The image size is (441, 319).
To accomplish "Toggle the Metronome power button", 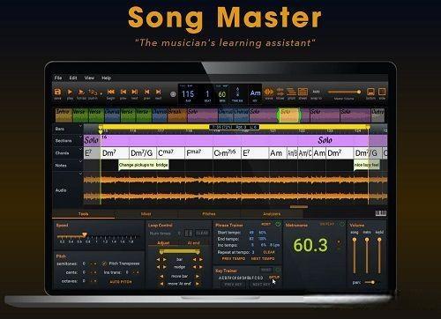I will click(342, 224).
